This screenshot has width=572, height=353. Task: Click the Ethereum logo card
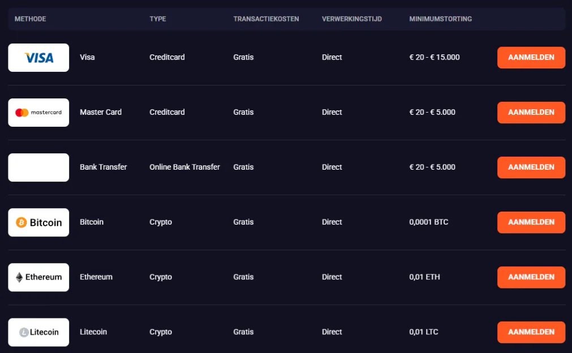pos(38,277)
